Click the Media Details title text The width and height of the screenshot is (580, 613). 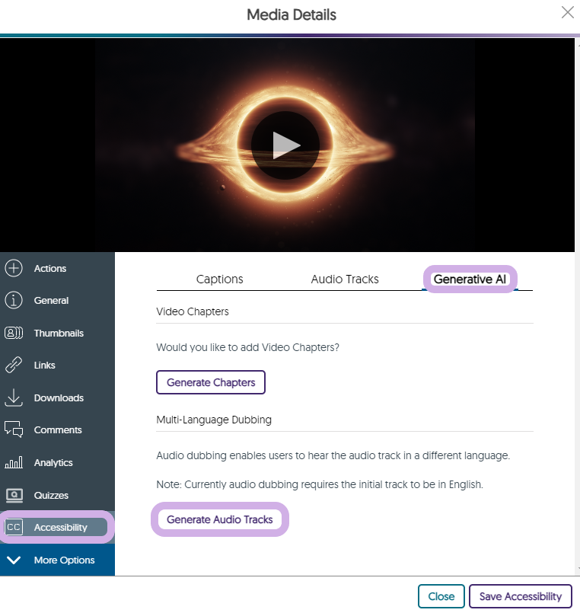click(291, 14)
